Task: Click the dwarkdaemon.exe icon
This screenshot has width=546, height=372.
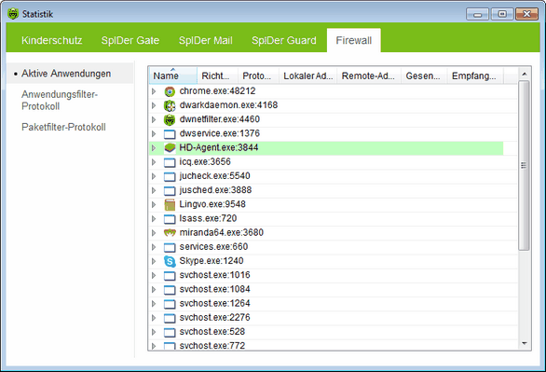Action: click(170, 105)
